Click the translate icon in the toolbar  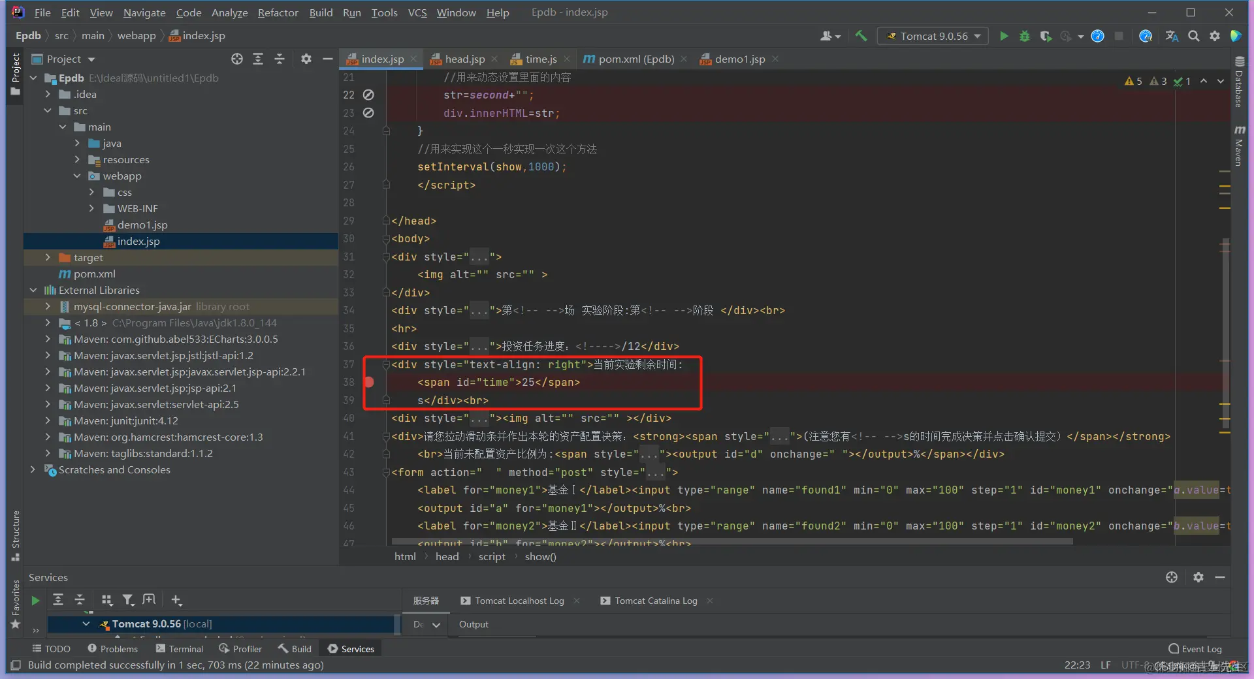(x=1172, y=36)
